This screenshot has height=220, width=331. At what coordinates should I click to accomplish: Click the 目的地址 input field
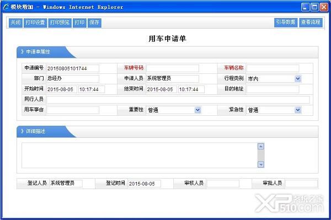coord(273,89)
